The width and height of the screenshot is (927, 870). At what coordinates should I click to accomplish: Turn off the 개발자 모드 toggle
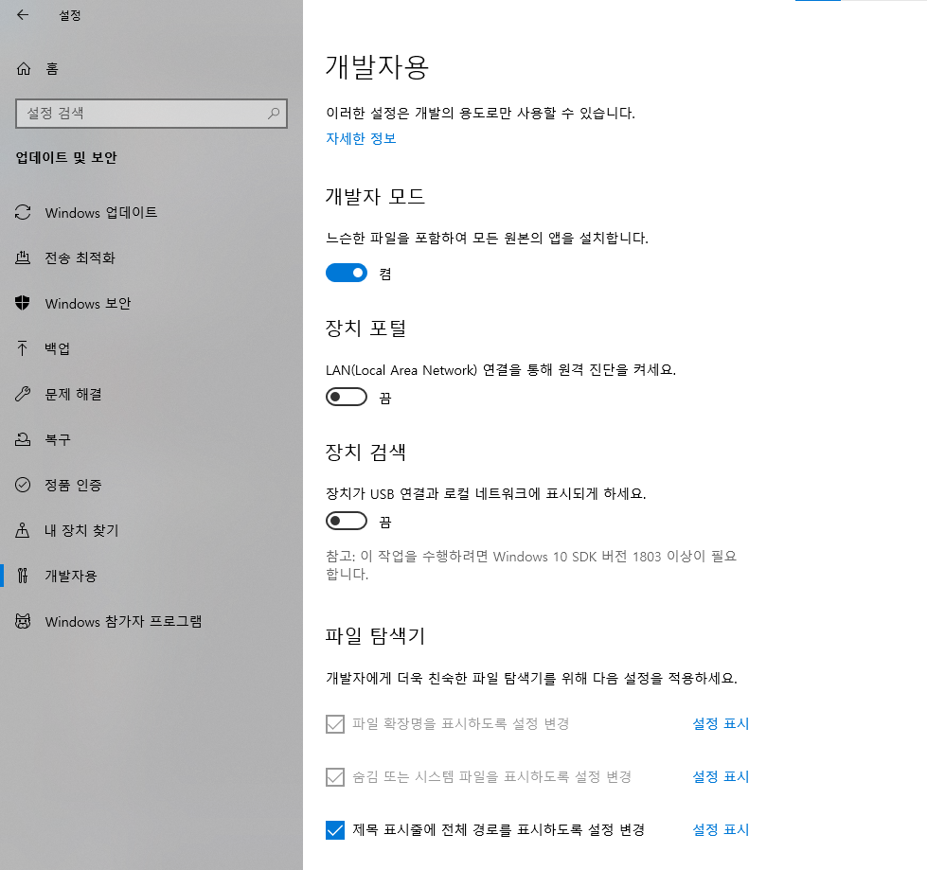[x=347, y=273]
